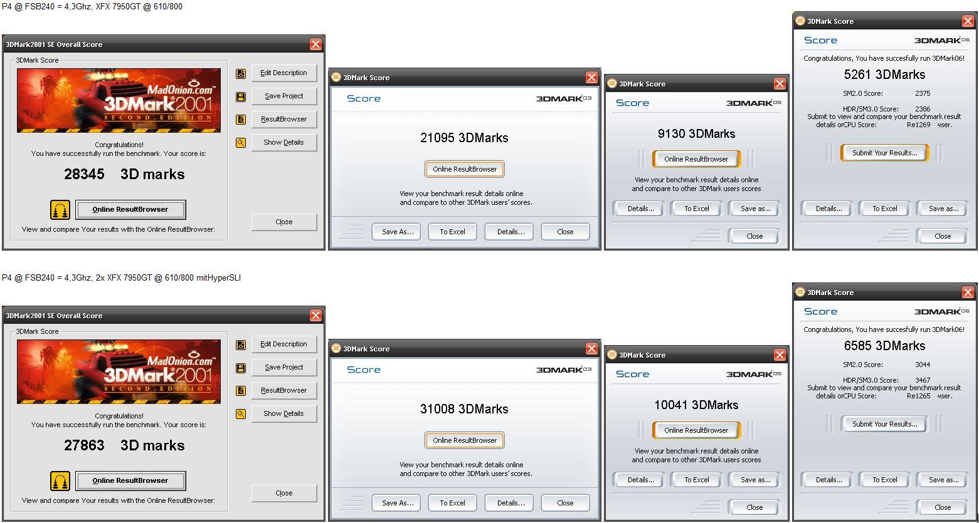Click the Edit Description icon in the 27863 score window
Viewport: 979px width, 523px height.
click(x=241, y=345)
